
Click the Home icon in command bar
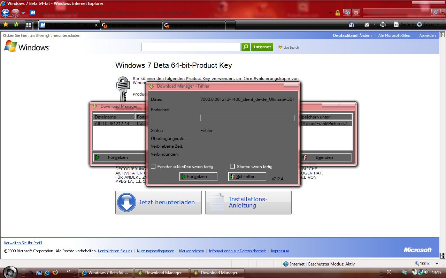[352, 24]
